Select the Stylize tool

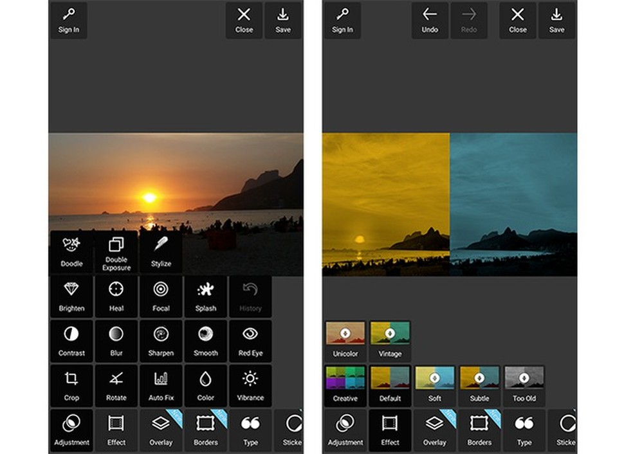tap(161, 251)
